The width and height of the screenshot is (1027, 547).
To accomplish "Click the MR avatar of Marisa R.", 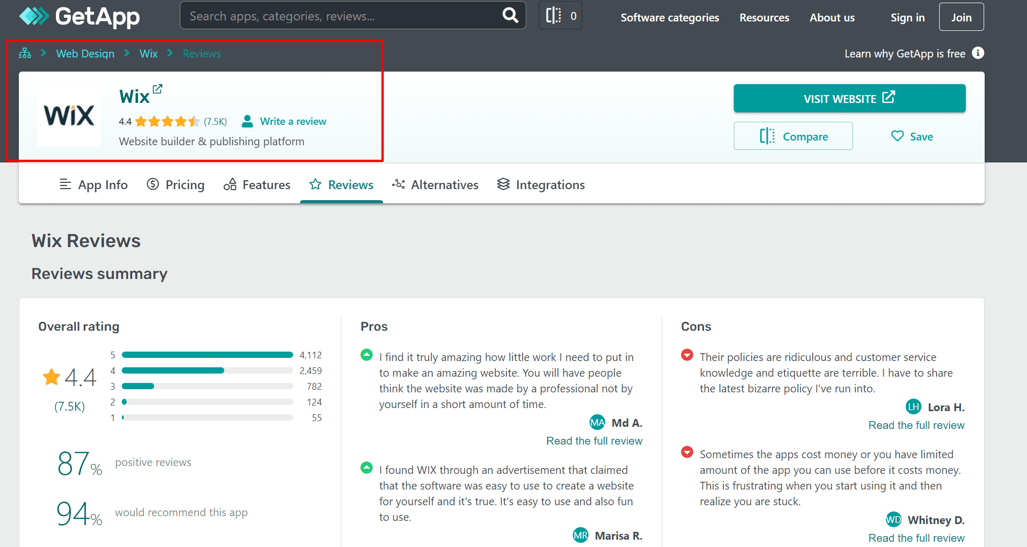I will (581, 535).
